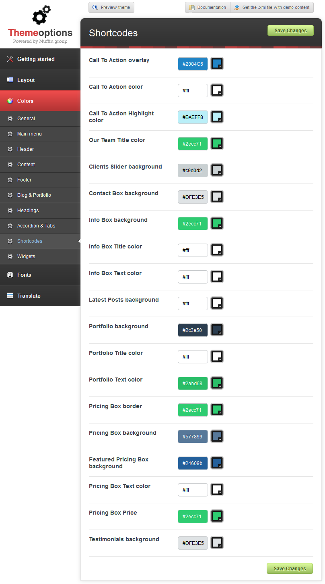Click the gear icon beside Headings
325x584 pixels.
pyautogui.click(x=10, y=211)
